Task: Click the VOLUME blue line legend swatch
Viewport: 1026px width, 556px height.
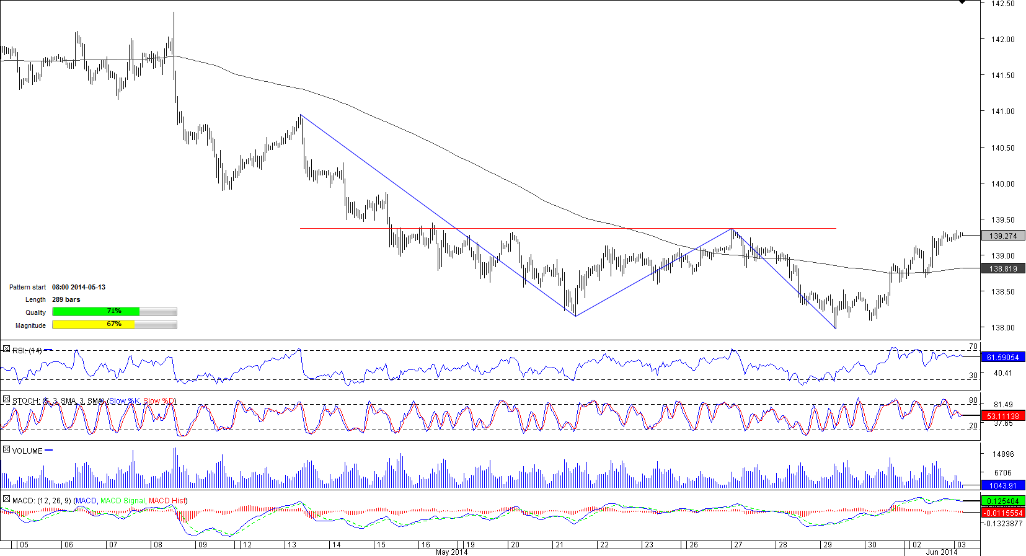Action: (49, 451)
